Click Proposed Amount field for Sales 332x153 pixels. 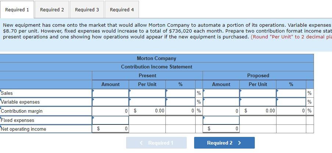(221, 93)
